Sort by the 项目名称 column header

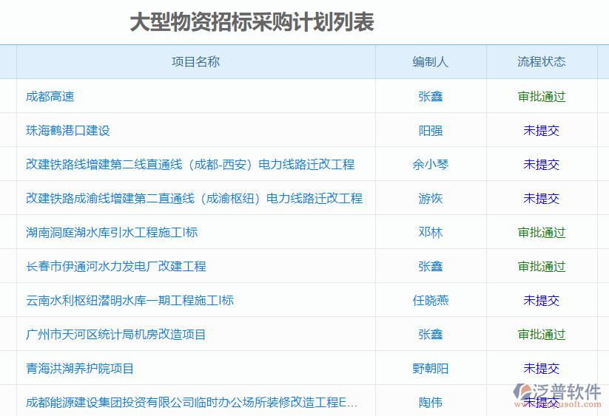[195, 62]
